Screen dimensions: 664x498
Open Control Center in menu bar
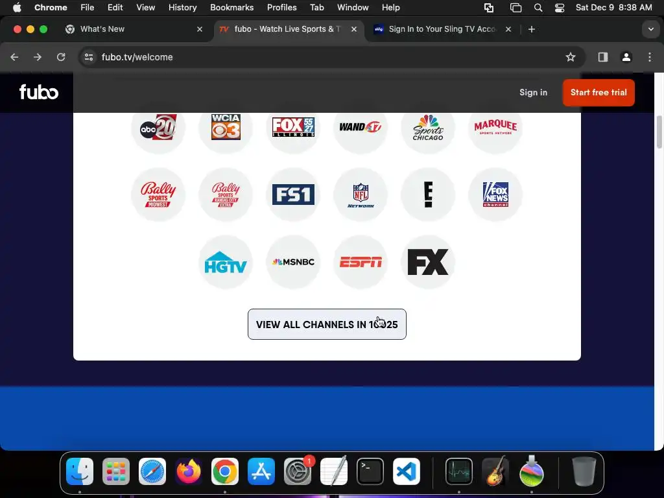click(x=560, y=7)
